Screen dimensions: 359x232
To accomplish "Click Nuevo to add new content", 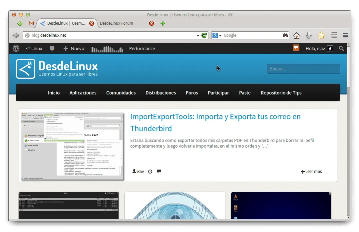I will [x=74, y=48].
